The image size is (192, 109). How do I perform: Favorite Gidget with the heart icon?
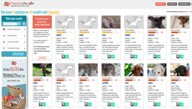(63, 56)
